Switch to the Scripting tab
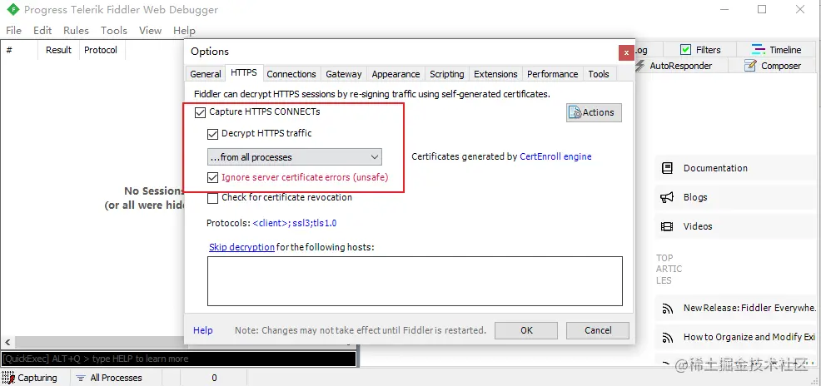Screen dimensions: 821x386 tap(446, 74)
